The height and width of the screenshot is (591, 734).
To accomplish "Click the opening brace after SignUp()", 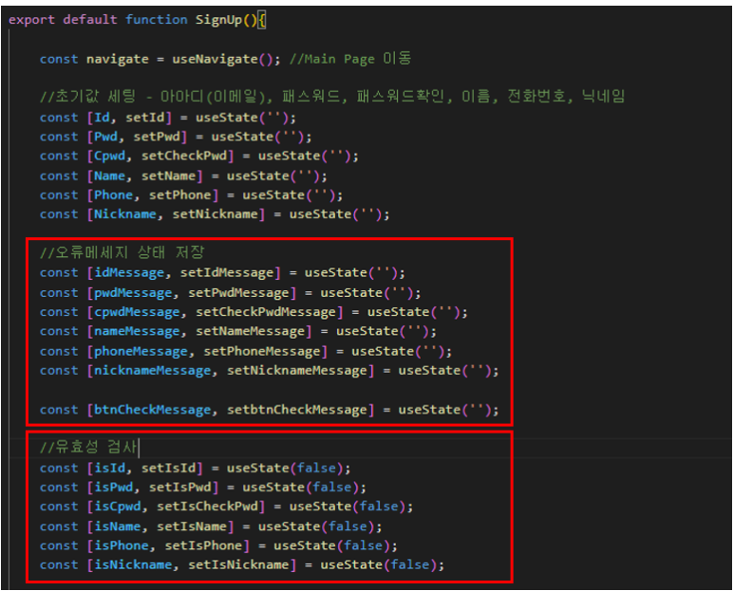I will point(262,20).
